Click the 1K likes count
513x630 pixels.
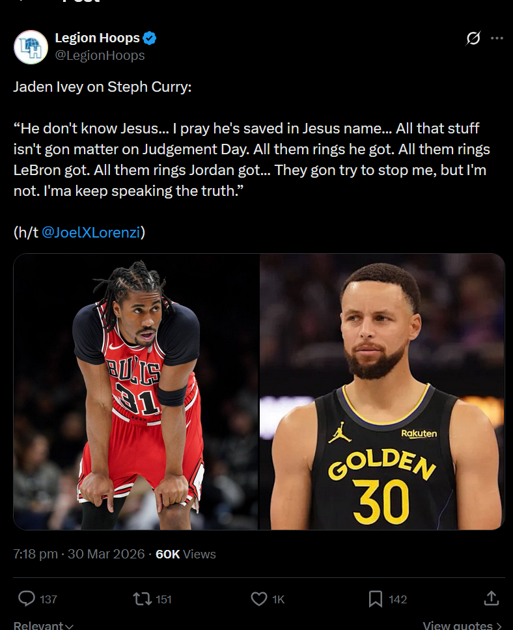(278, 599)
